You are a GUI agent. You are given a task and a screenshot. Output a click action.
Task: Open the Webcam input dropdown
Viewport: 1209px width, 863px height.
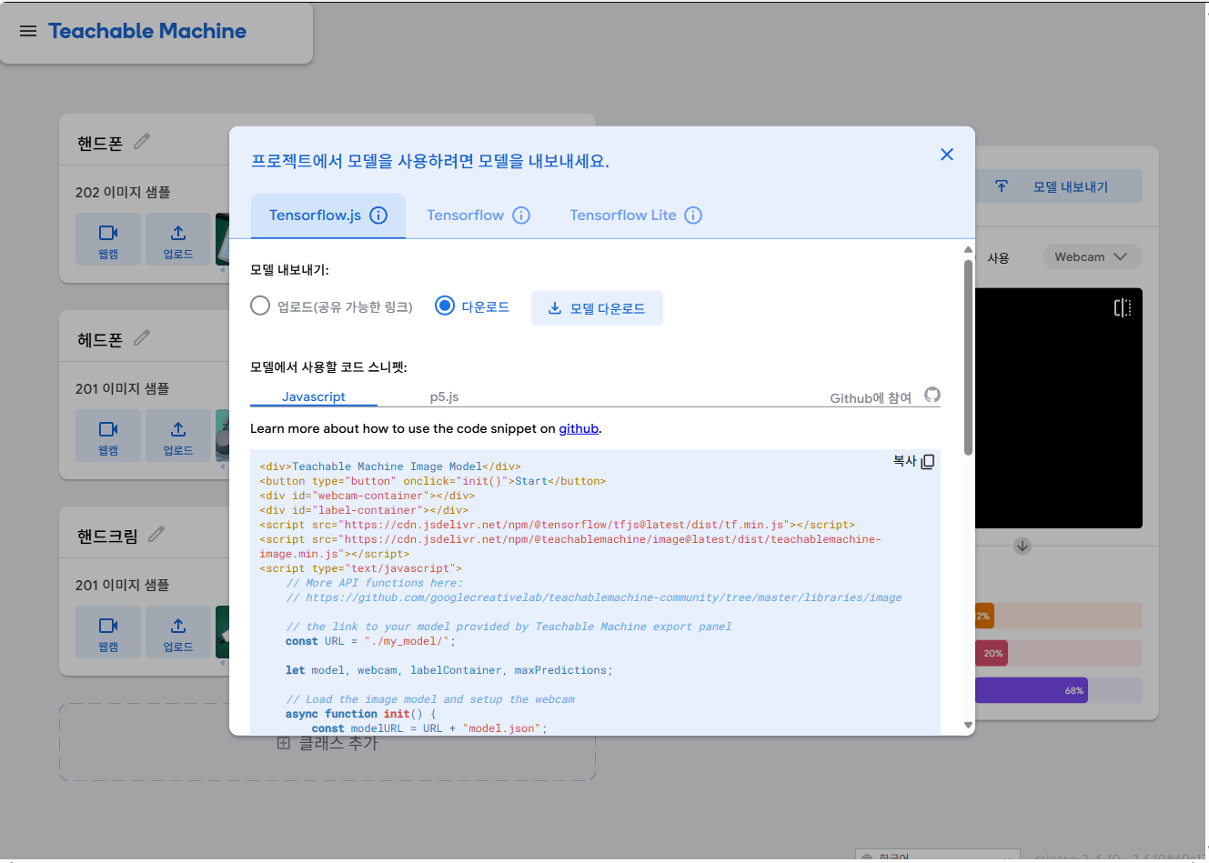pos(1092,257)
